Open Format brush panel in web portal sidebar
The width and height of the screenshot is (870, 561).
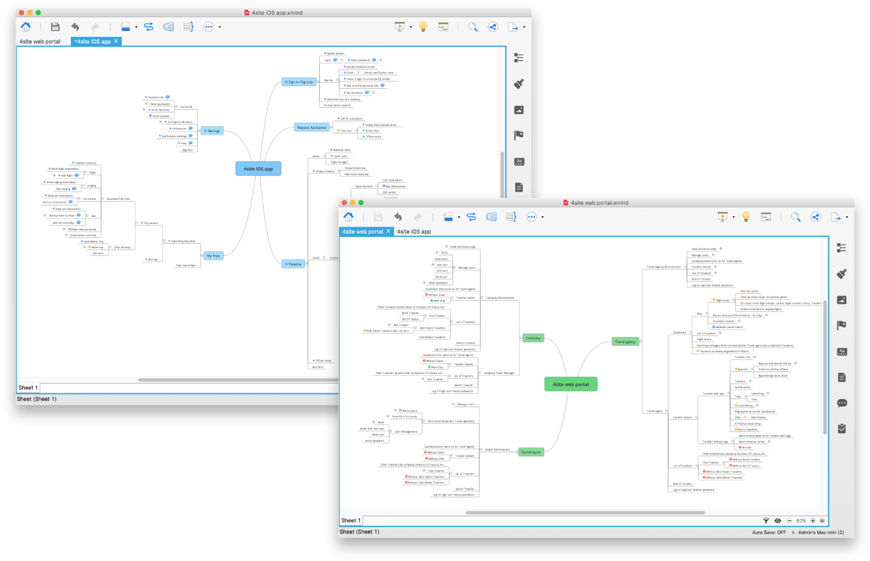click(x=841, y=274)
